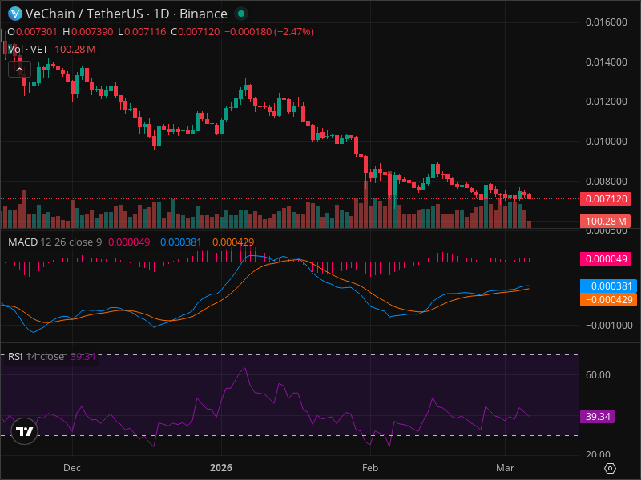Screen dimensions: 641x480
Task: Click the 0.012000 price scale label
Action: (607, 102)
